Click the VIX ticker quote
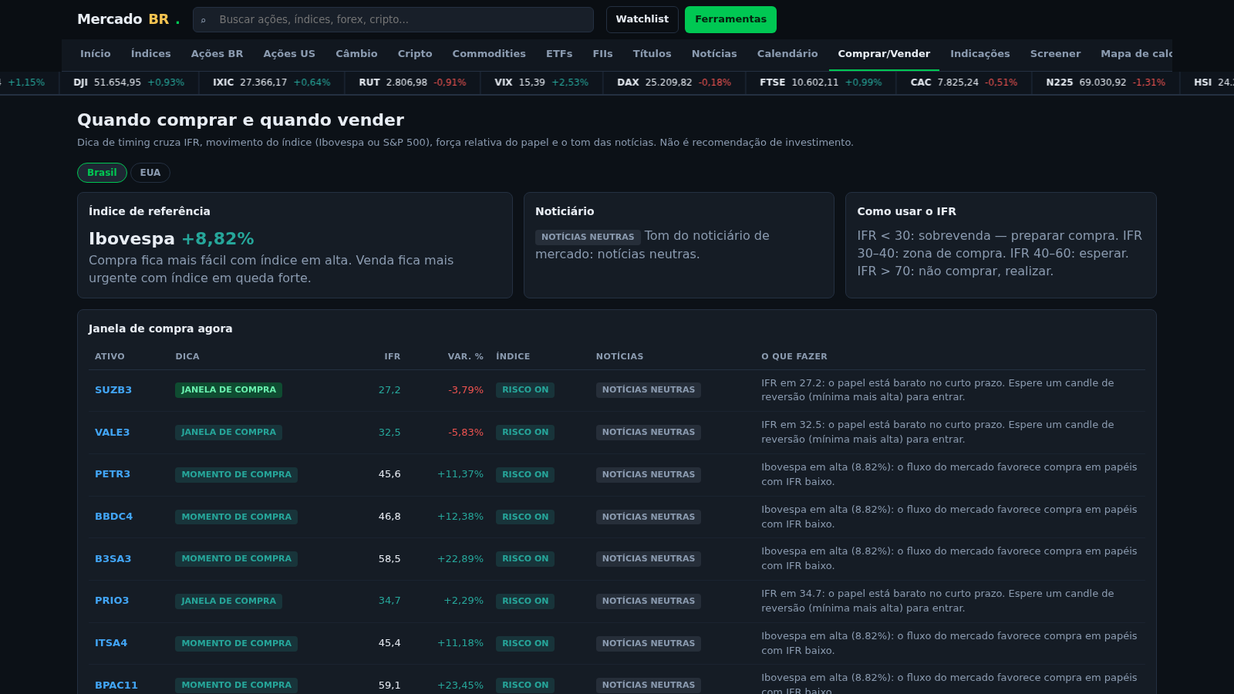1234x694 pixels. pos(541,83)
